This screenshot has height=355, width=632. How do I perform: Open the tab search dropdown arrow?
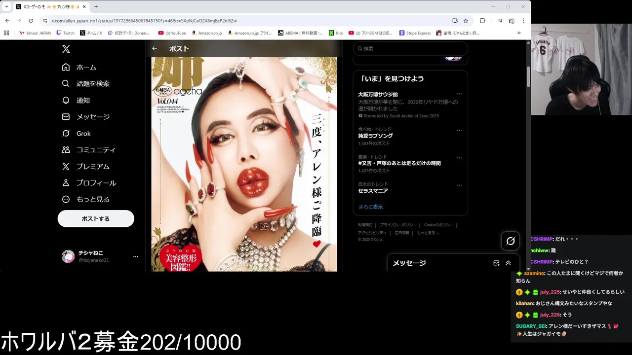[6, 6]
